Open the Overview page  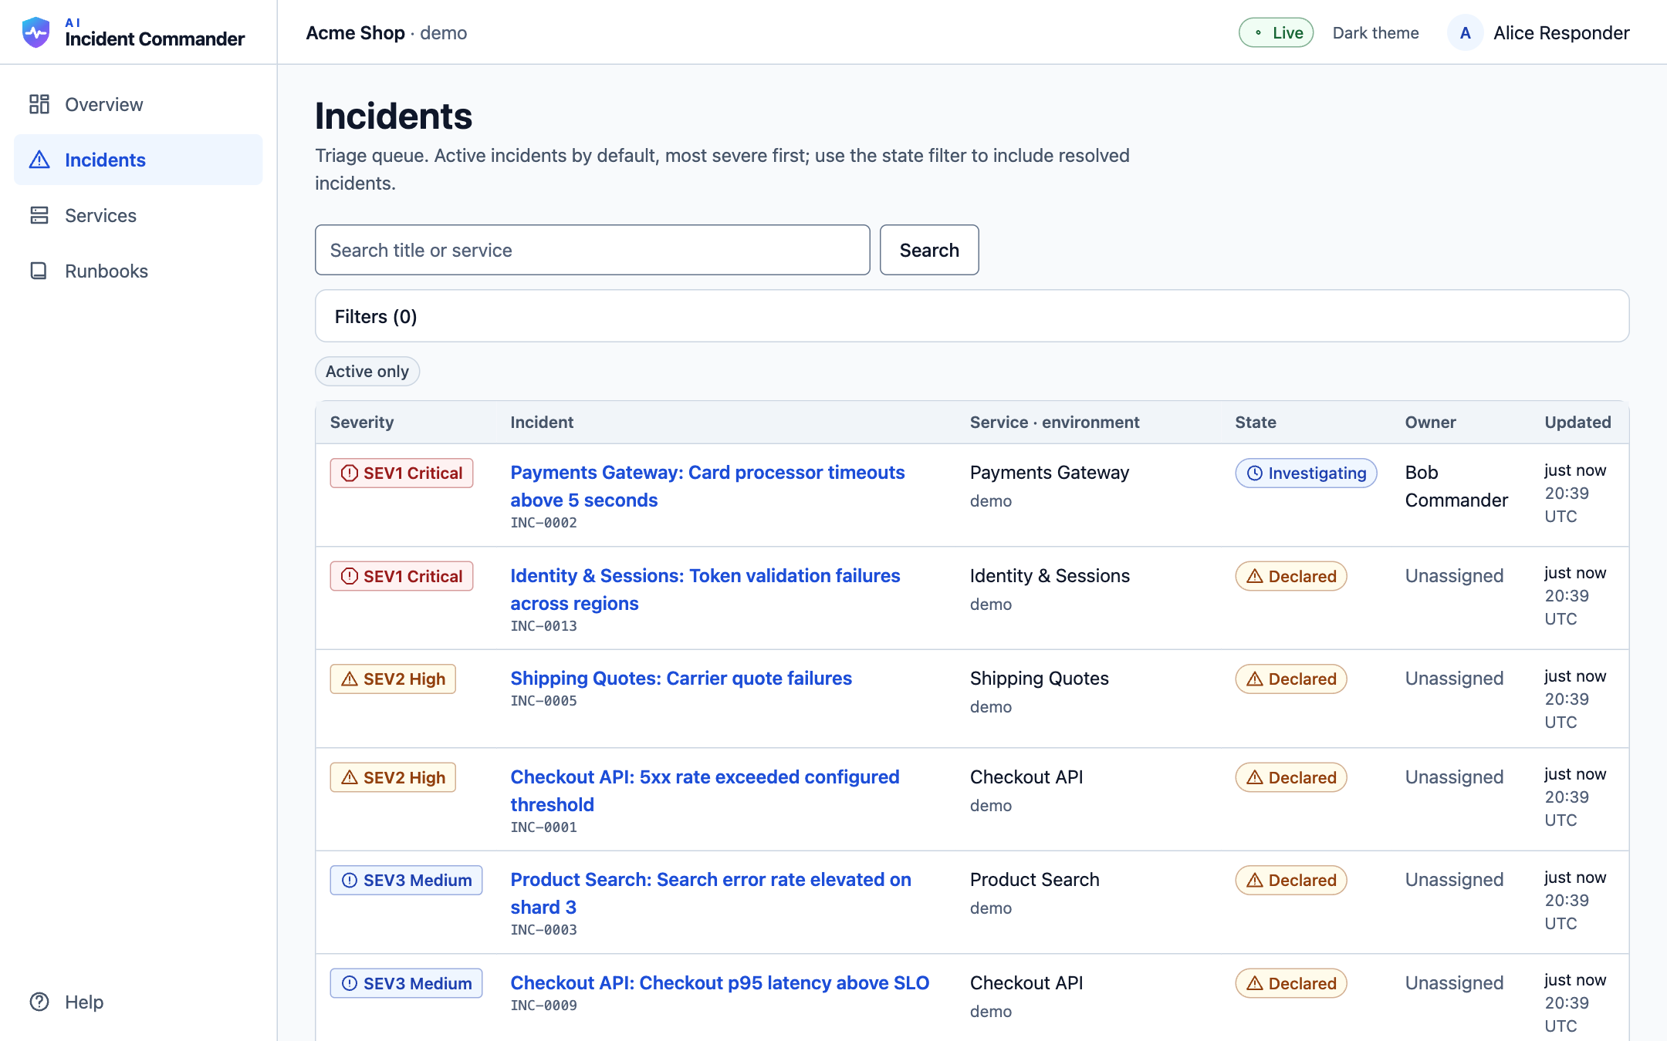138,104
